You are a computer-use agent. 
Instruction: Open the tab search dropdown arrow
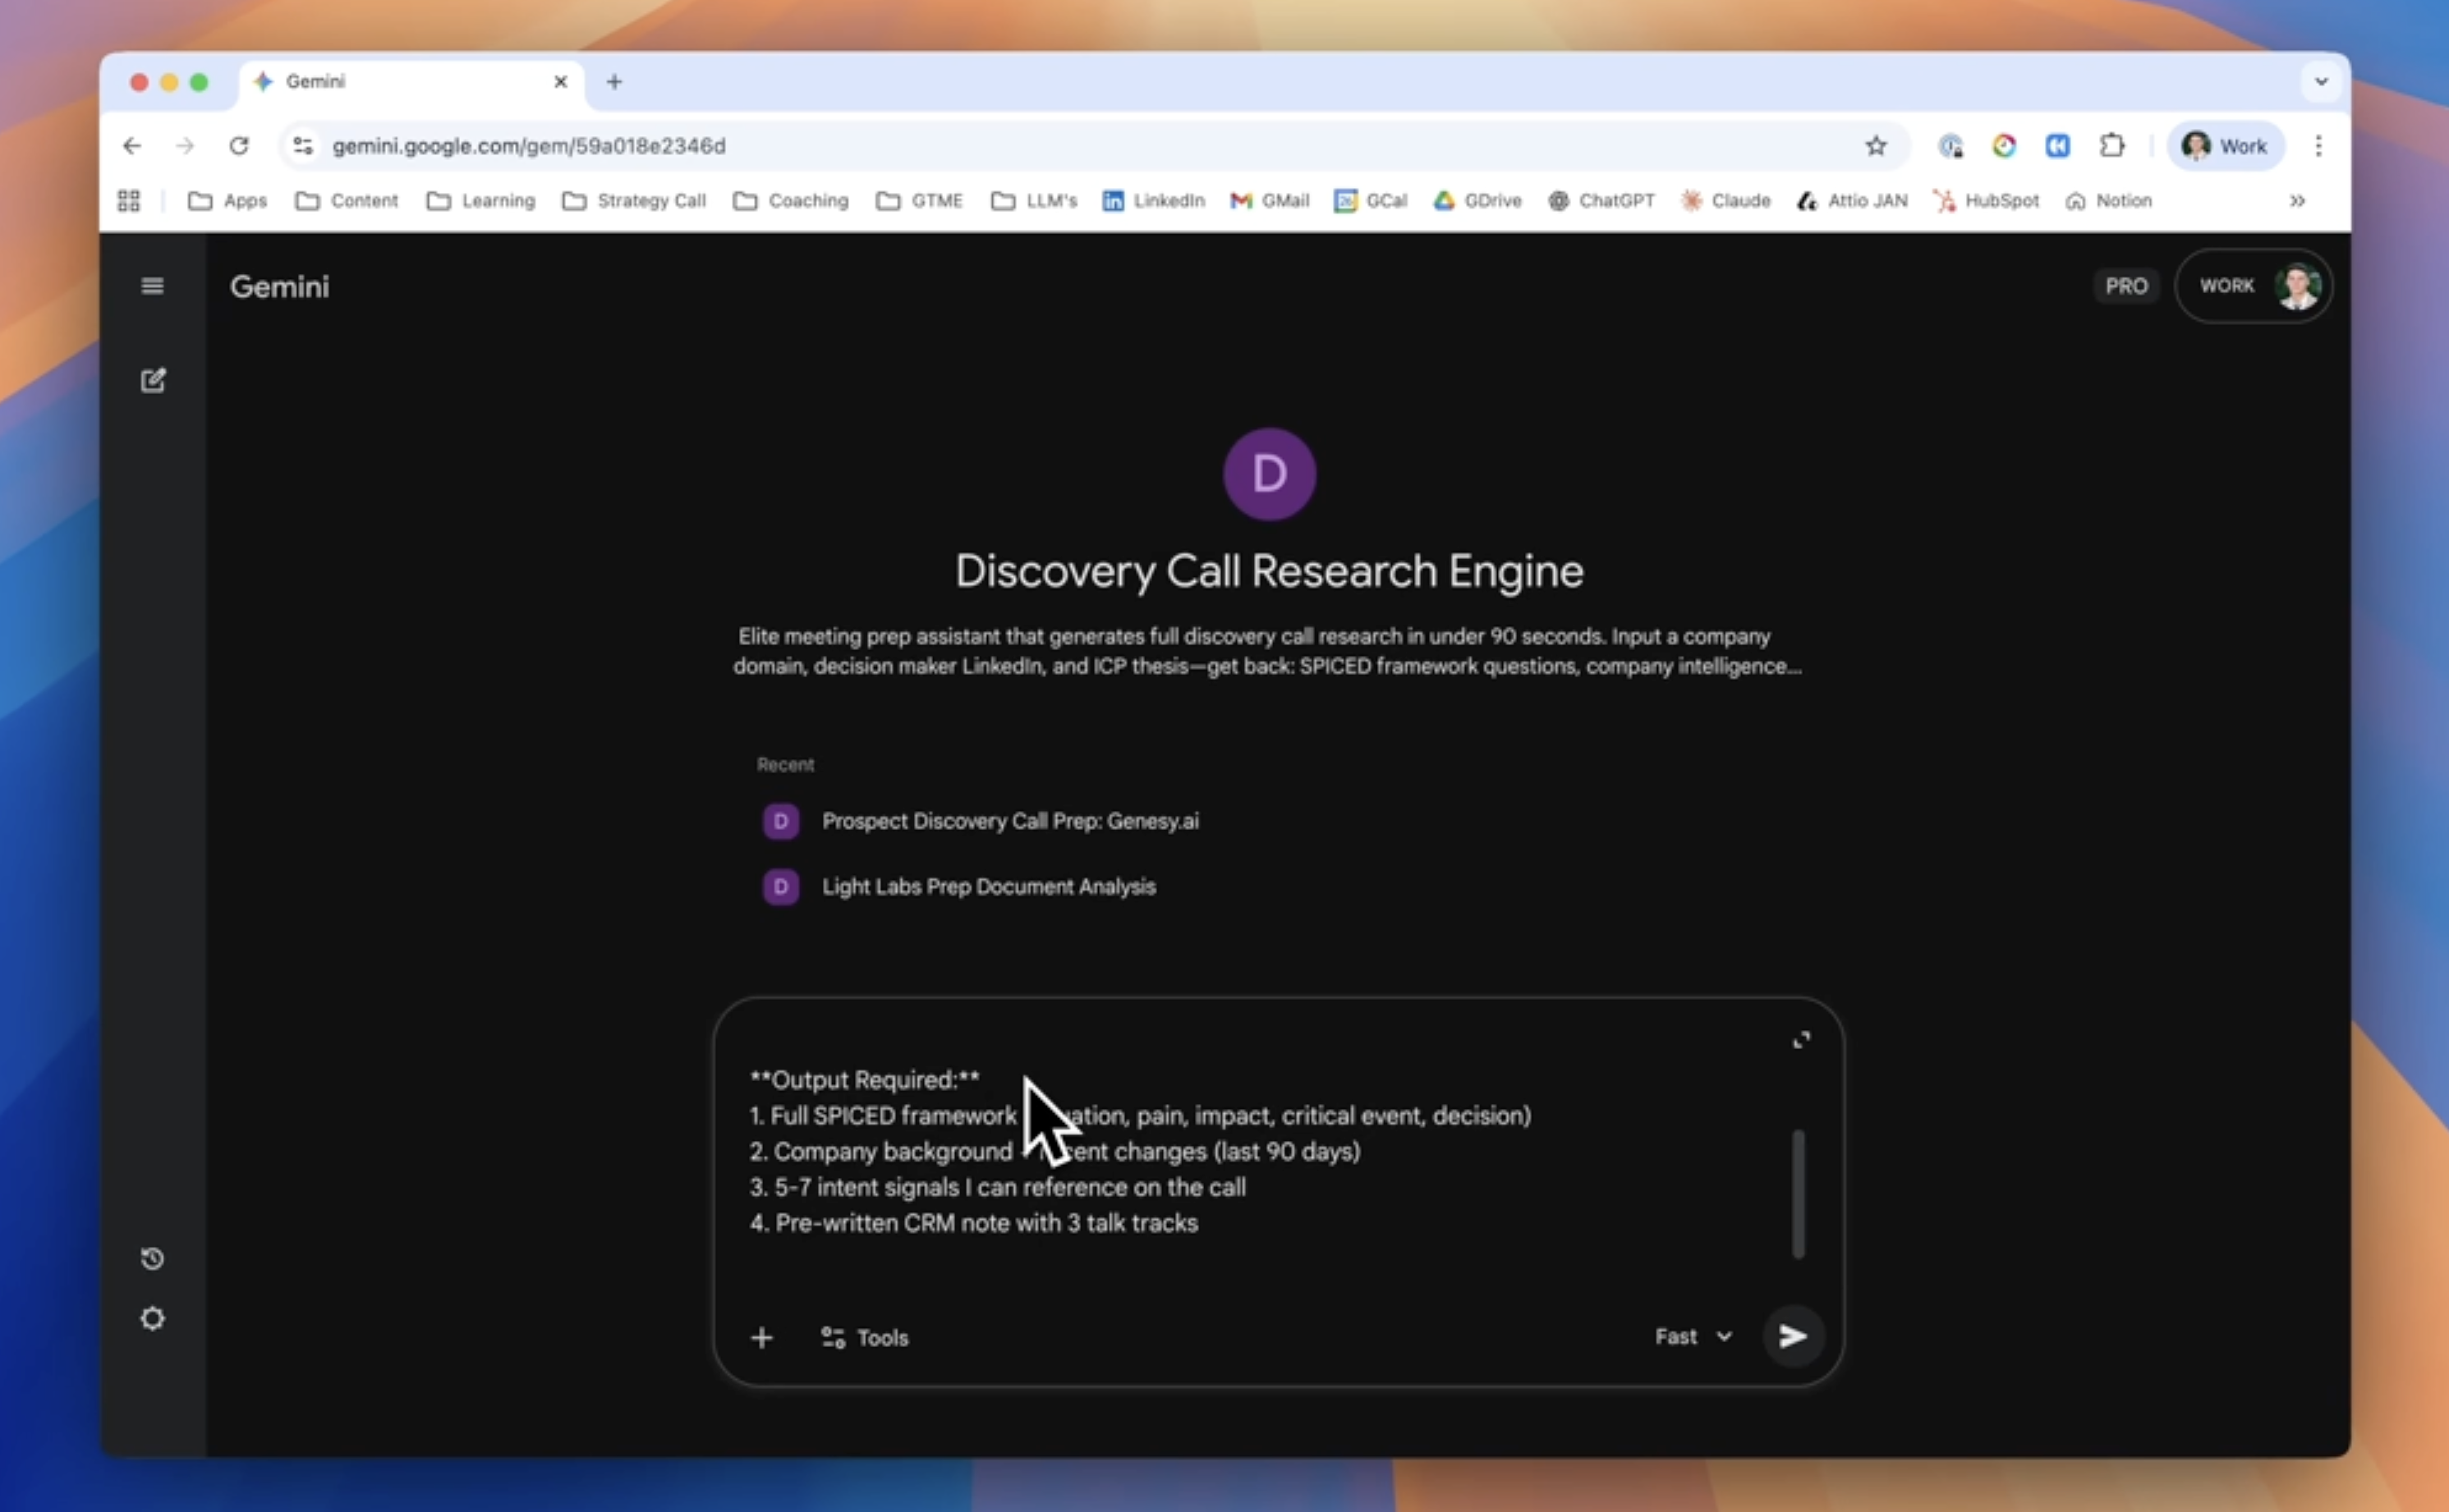coord(2321,82)
